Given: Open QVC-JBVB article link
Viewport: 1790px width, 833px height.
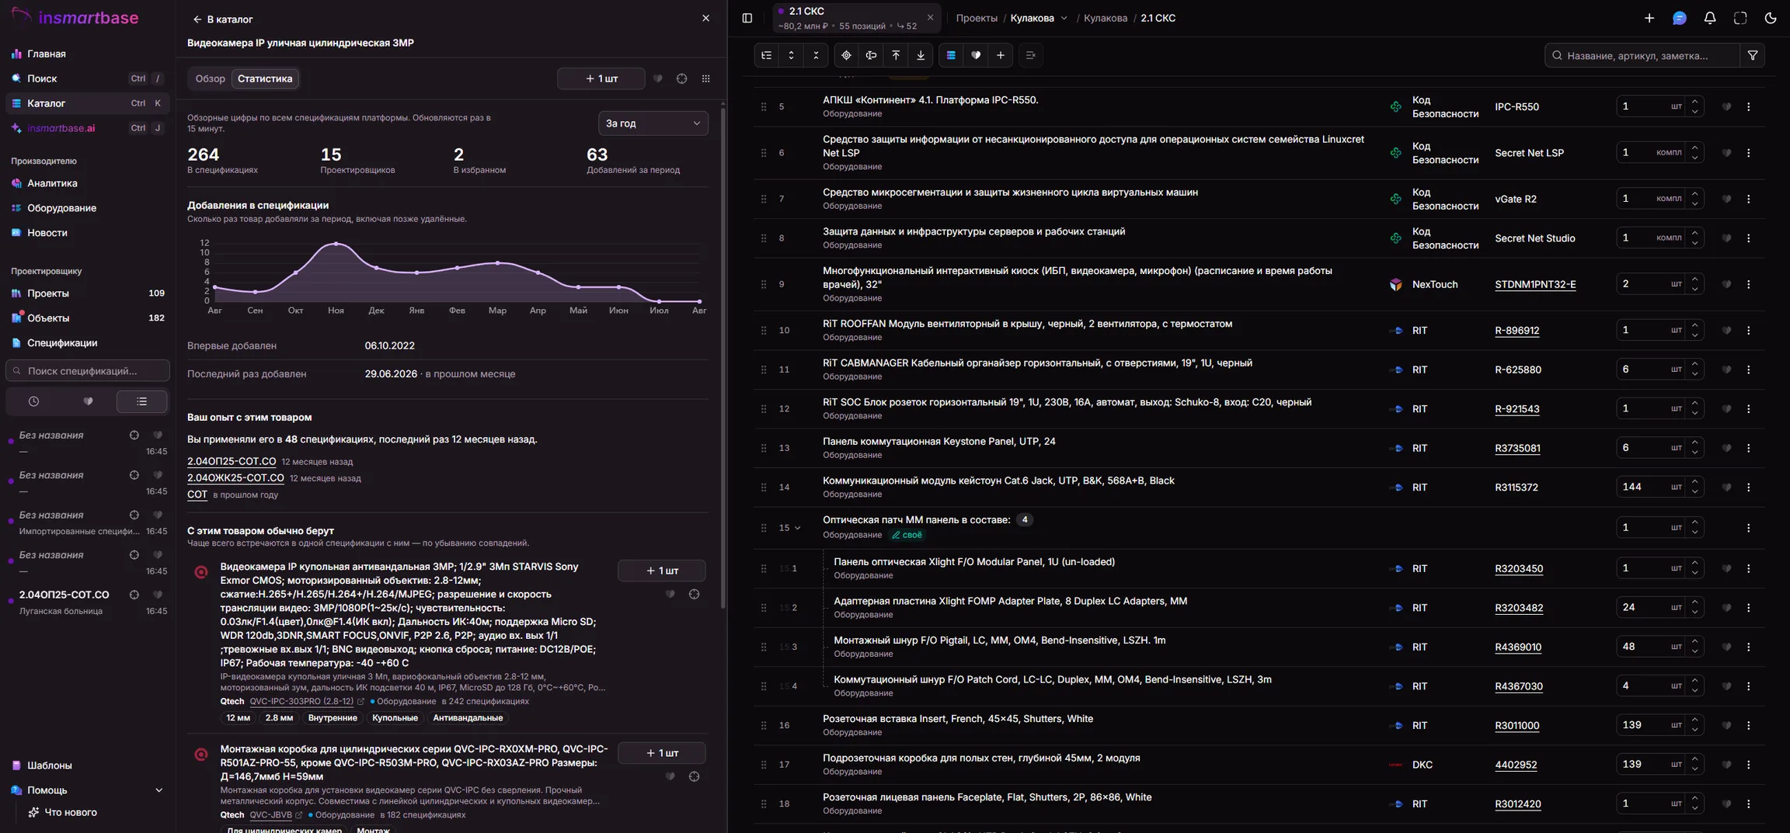Looking at the screenshot, I should click(270, 815).
